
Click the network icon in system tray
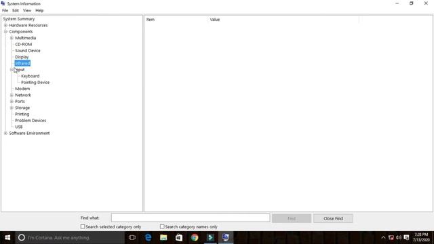click(391, 237)
